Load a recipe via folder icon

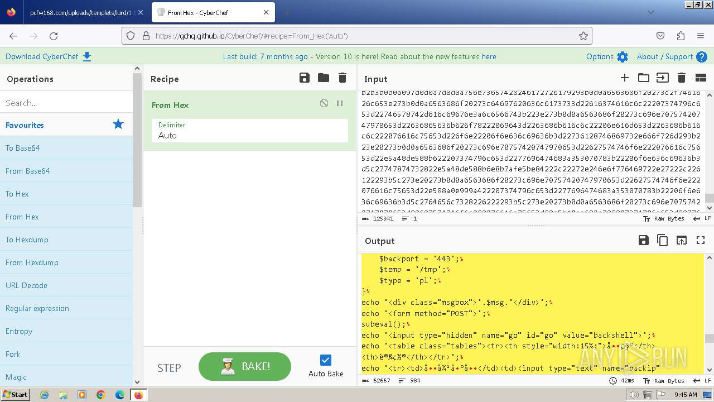point(324,78)
